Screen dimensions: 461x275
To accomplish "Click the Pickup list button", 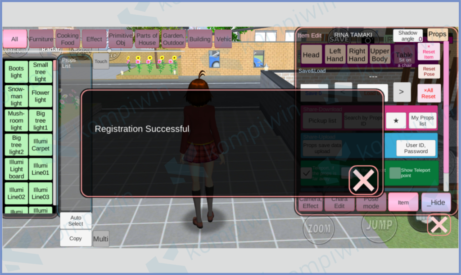I will point(322,120).
